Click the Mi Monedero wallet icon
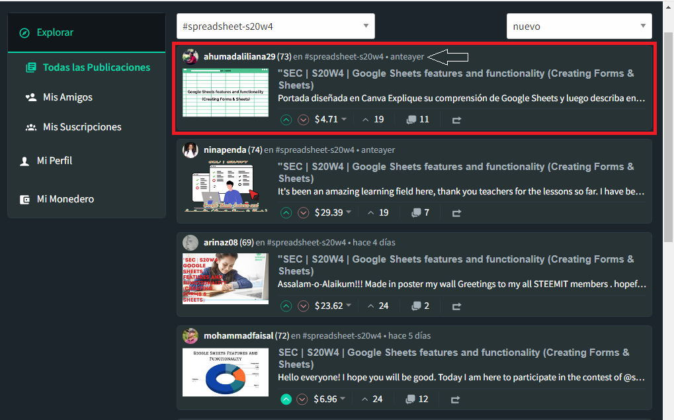This screenshot has height=420, width=674. tap(24, 200)
